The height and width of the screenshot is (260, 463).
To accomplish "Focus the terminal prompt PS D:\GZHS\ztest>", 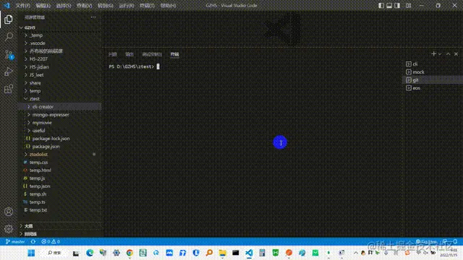I will click(132, 66).
